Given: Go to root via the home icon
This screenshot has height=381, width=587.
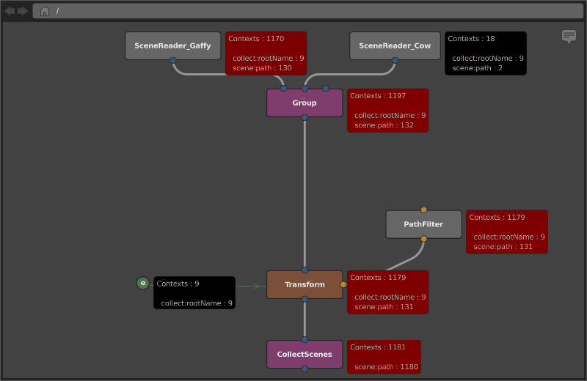Looking at the screenshot, I should (45, 11).
